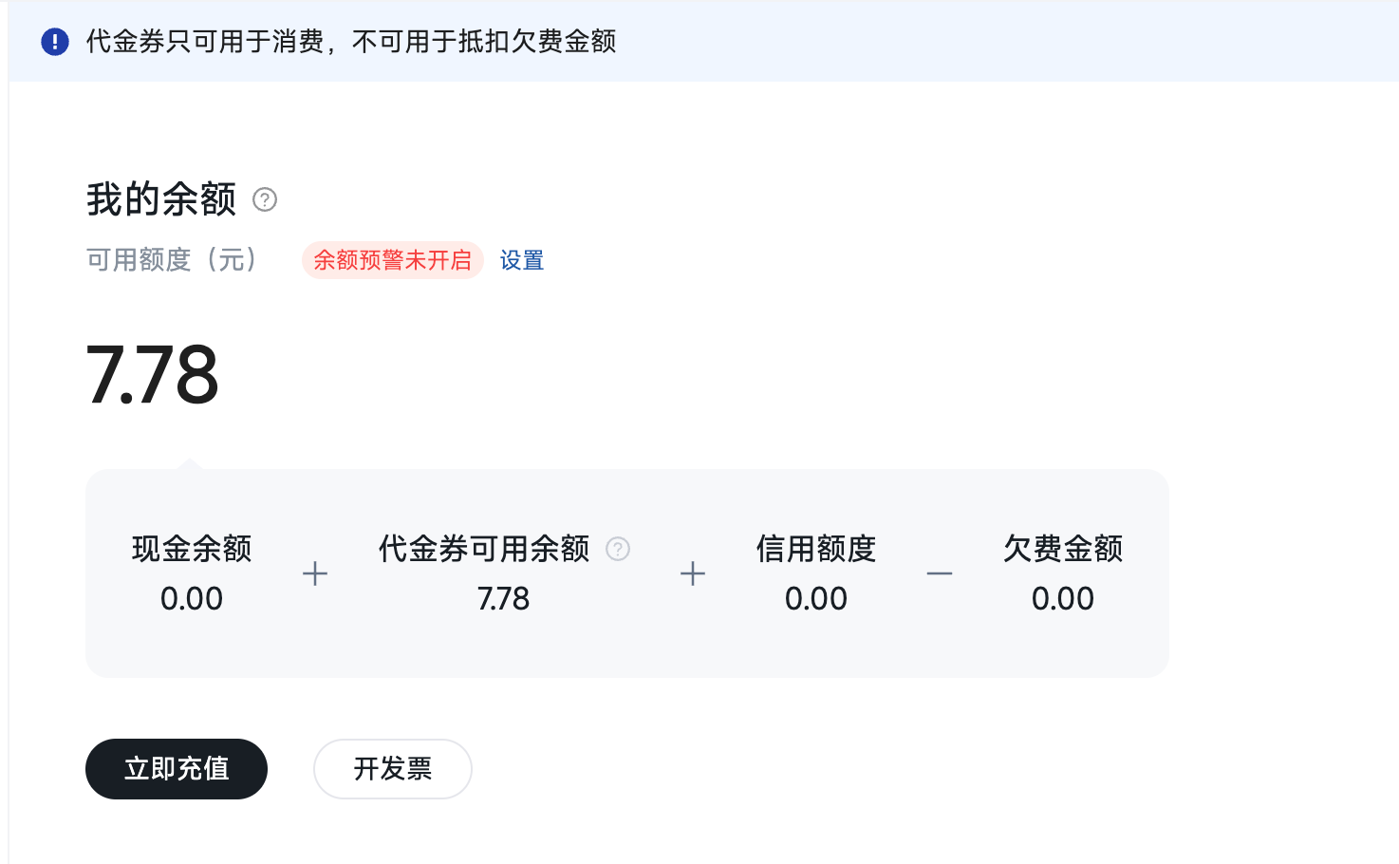
Task: Click the 立即充值 button
Action: point(177,769)
